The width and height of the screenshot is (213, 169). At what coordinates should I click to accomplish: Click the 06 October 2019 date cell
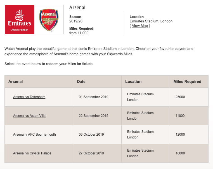(x=91, y=135)
